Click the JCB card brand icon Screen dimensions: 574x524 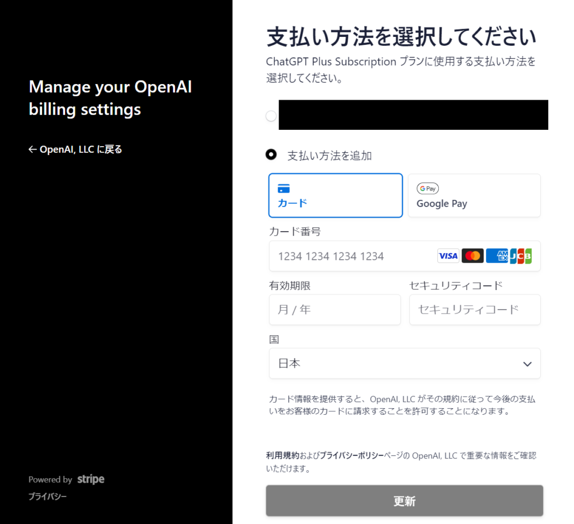521,255
